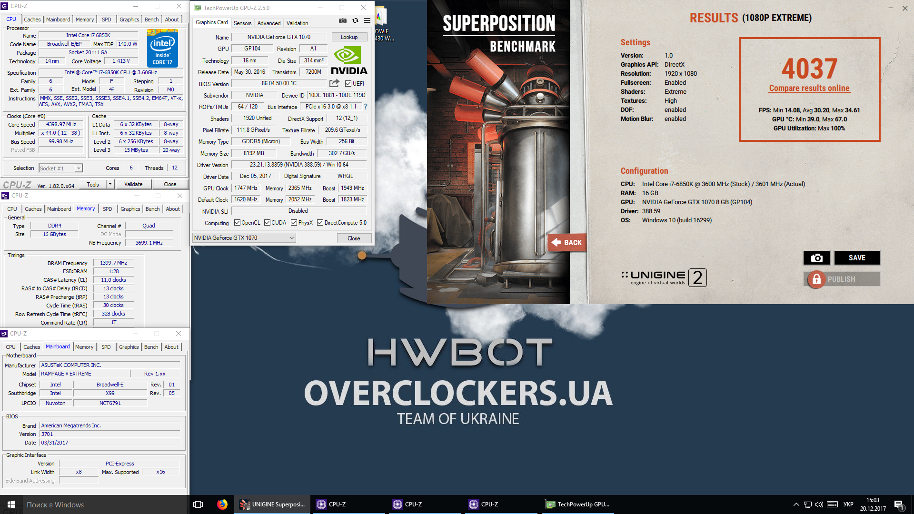Click the benchmark score 4037
This screenshot has height=514, width=914.
click(809, 69)
